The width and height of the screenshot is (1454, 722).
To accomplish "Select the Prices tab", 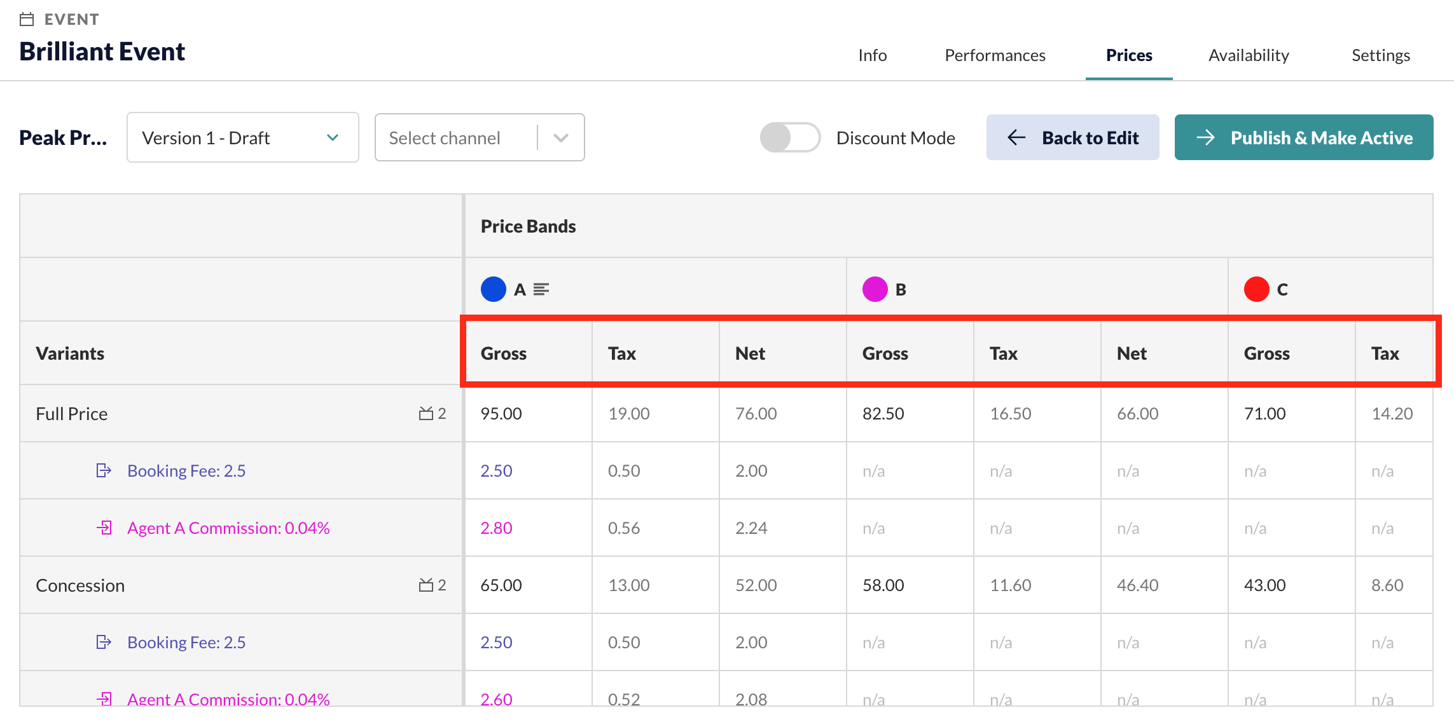I will tap(1129, 55).
